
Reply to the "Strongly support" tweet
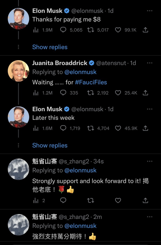(63, 200)
